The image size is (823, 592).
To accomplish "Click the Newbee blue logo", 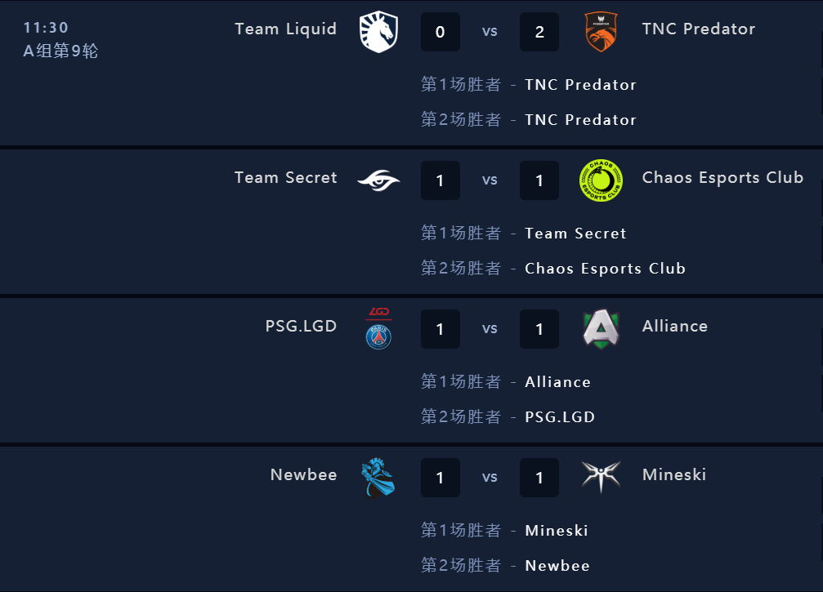I will 377,478.
